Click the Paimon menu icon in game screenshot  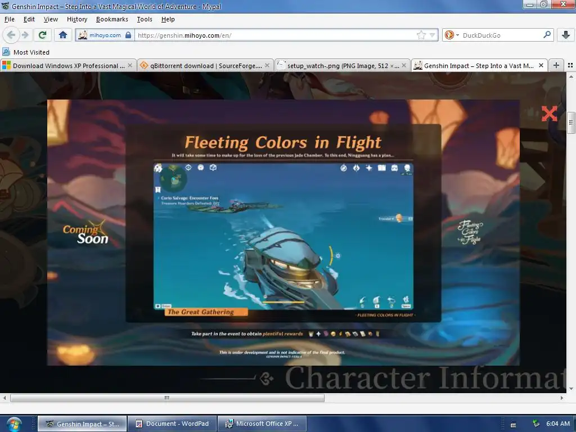[158, 168]
